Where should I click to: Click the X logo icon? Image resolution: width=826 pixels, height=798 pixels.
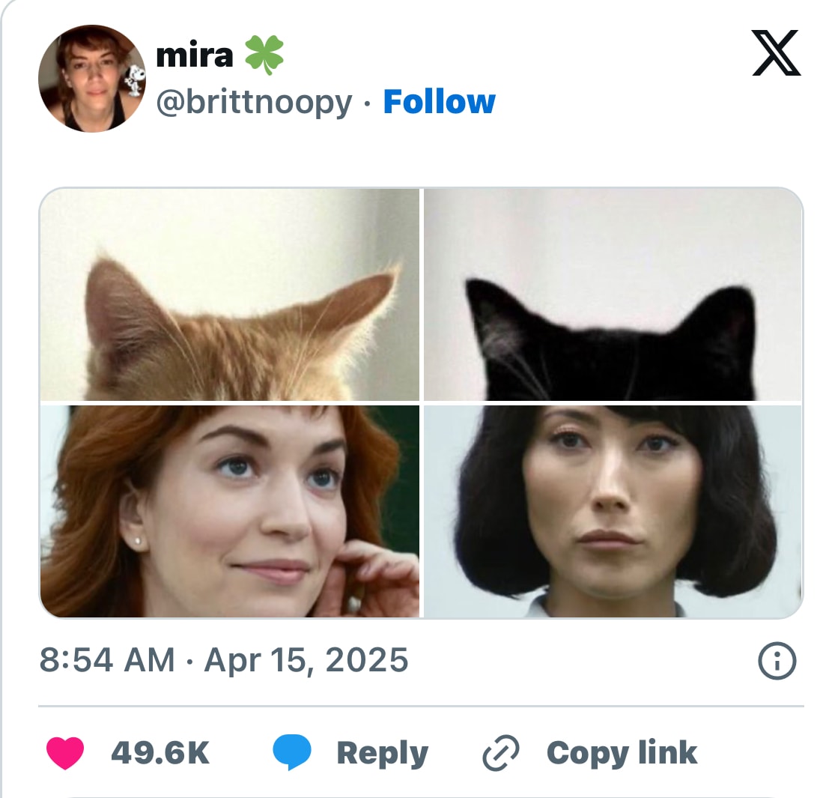pyautogui.click(x=776, y=54)
